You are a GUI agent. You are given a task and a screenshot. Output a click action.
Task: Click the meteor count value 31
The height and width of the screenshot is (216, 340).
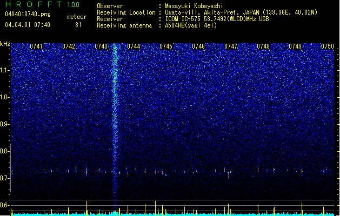pyautogui.click(x=78, y=25)
